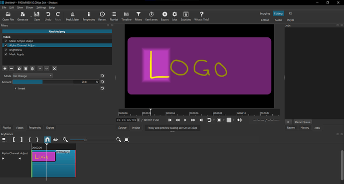Toggle the Invert checkbox
Screen dimensions: 344x184
[15, 89]
